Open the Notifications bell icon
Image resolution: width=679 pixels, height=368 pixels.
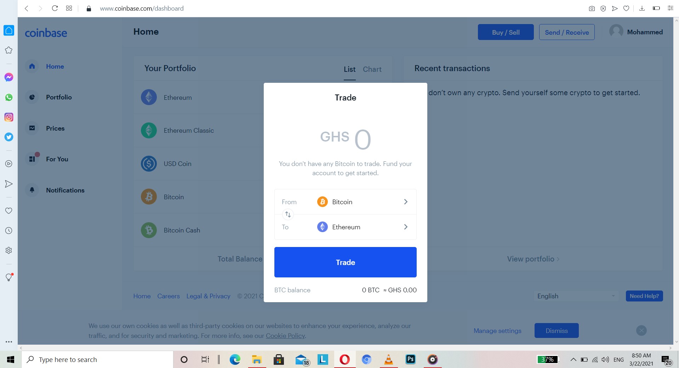pos(32,190)
